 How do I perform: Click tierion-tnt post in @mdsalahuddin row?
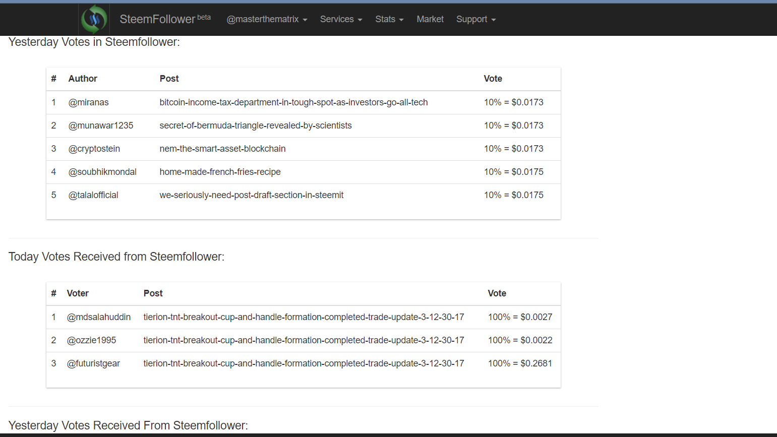tap(304, 317)
